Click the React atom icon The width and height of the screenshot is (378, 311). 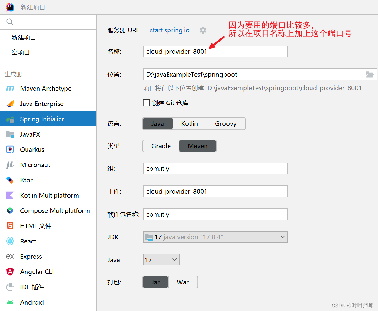coord(10,241)
